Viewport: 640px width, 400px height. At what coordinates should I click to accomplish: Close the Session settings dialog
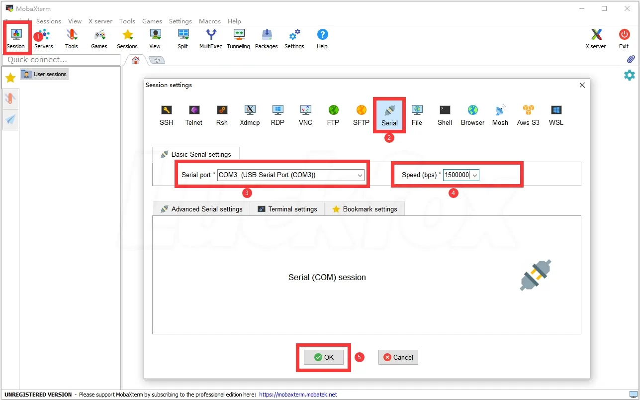coord(583,85)
